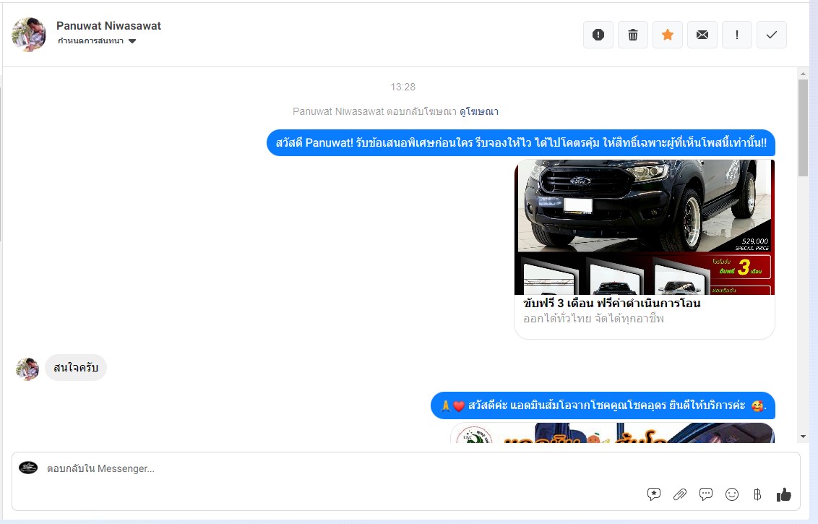
Task: Delete conversation using trash icon
Action: [x=633, y=35]
